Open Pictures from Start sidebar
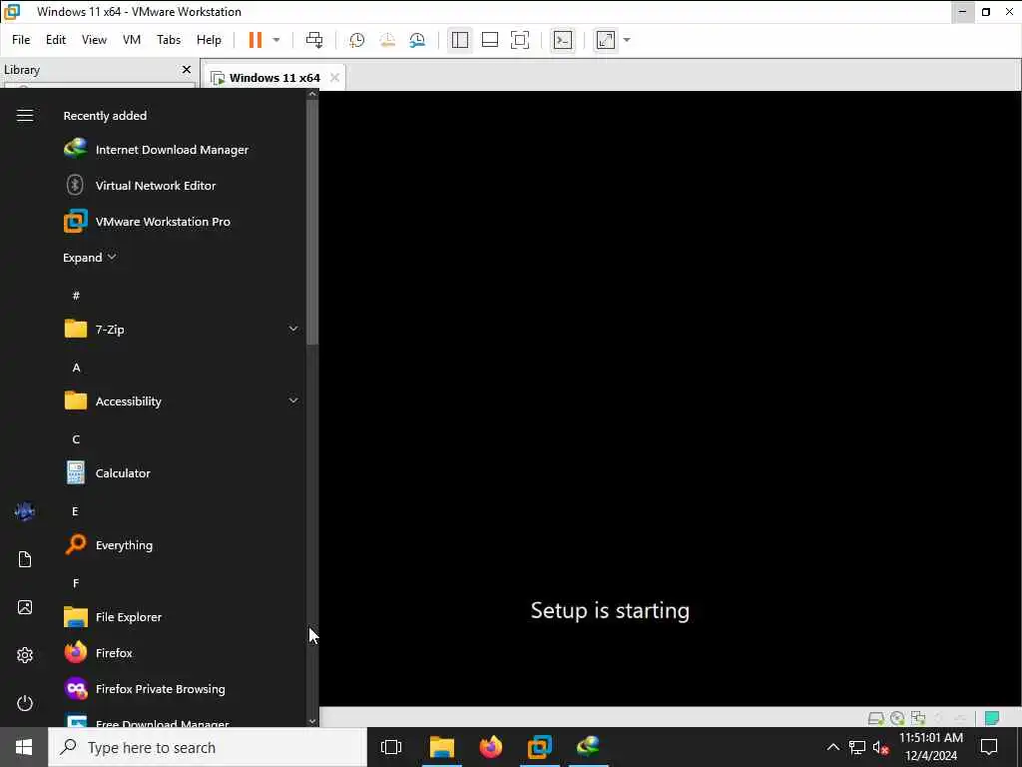Viewport: 1022px width, 767px height. (25, 607)
